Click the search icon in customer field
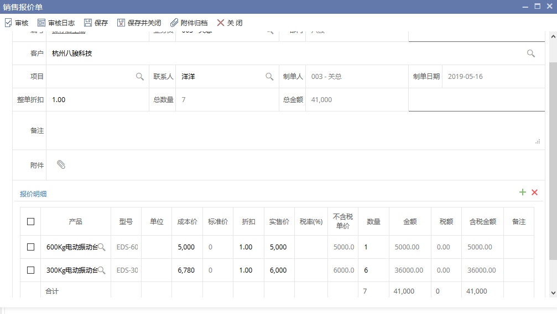Viewport: 557px width, 314px height. (x=530, y=54)
